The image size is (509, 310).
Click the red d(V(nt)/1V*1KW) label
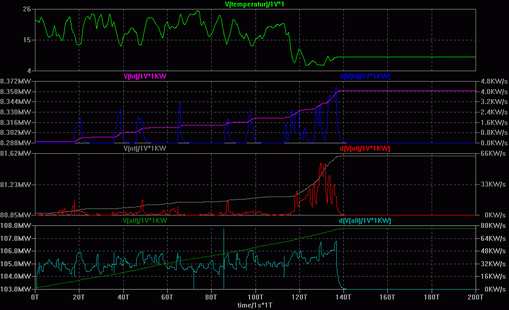click(365, 148)
